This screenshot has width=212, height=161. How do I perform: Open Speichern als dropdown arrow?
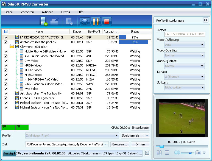[147, 135]
